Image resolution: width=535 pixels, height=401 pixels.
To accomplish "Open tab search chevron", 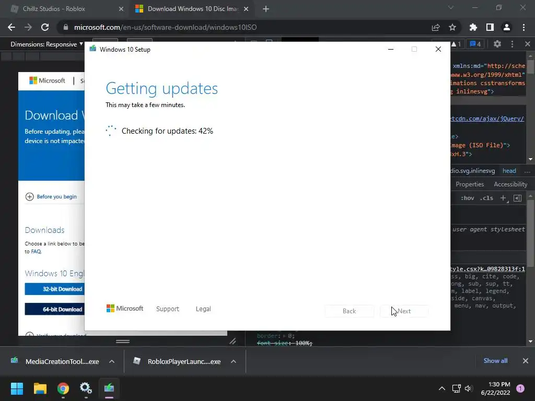I will pos(451,7).
